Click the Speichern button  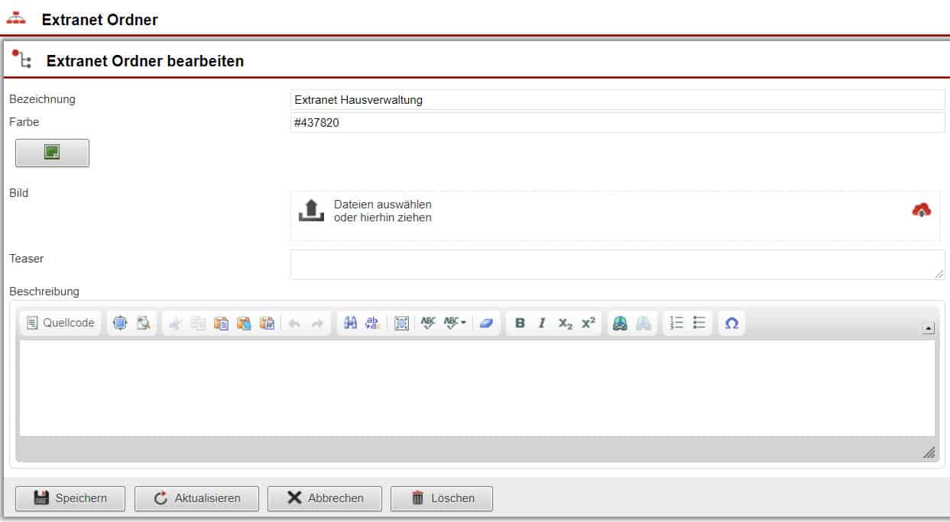(71, 498)
